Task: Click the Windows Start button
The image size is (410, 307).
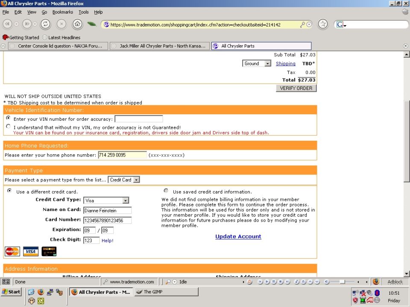Action: 11,292
